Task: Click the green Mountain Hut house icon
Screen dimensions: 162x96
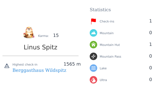Action: tap(93, 45)
